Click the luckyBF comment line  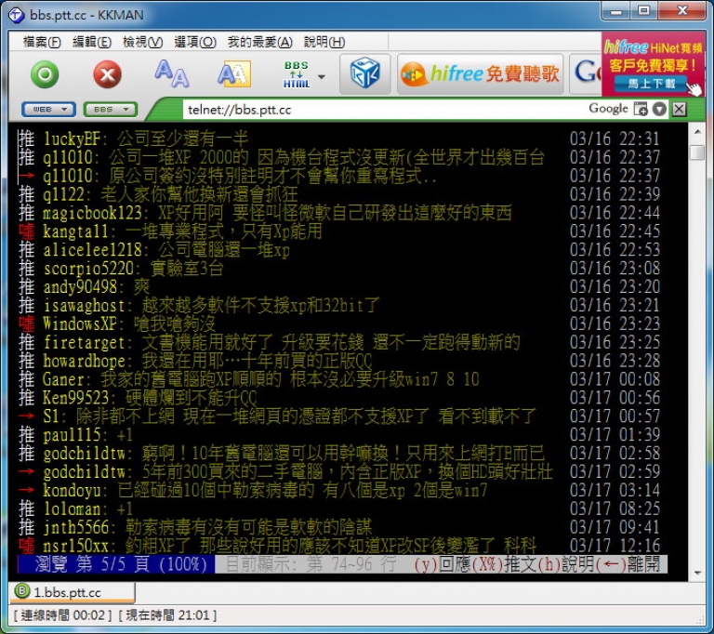[338, 139]
